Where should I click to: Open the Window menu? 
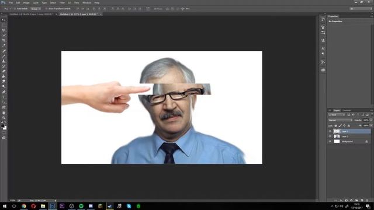tap(86, 2)
